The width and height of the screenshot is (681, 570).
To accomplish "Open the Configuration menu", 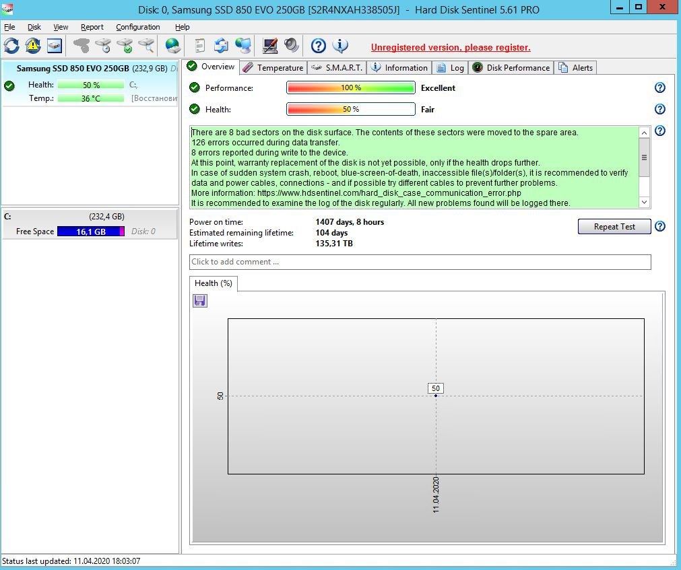I will [x=137, y=27].
